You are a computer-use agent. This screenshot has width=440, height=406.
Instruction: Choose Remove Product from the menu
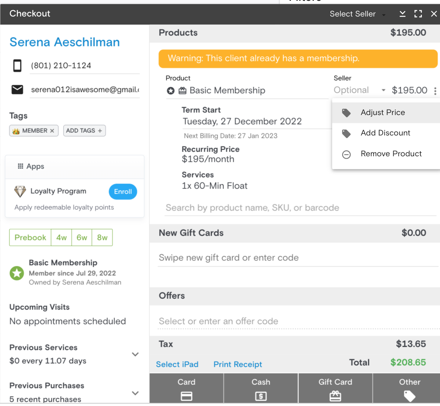[x=391, y=154]
